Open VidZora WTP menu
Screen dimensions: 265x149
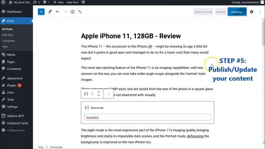coord(17,116)
